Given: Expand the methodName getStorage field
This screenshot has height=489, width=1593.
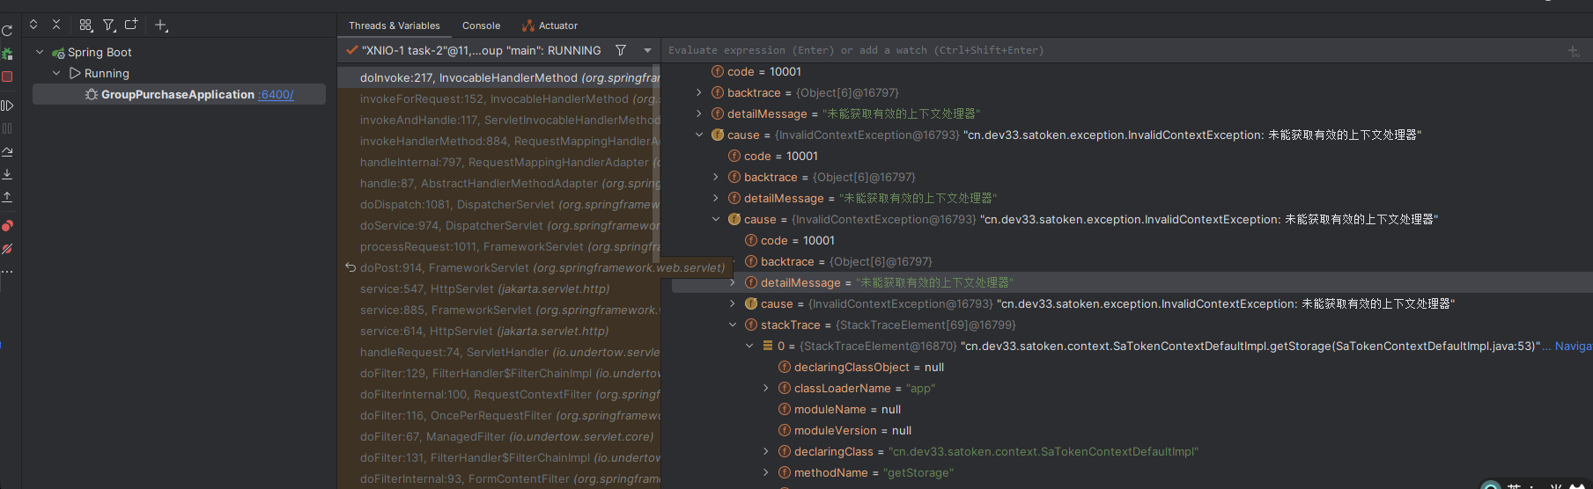Looking at the screenshot, I should (766, 472).
